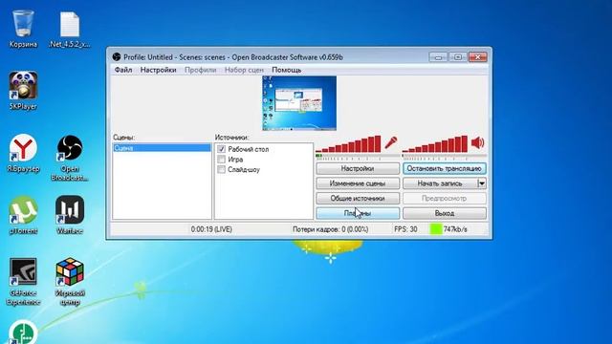Mute the desktop speaker icon in OBS
Viewport: 612px width, 344px height.
click(478, 142)
